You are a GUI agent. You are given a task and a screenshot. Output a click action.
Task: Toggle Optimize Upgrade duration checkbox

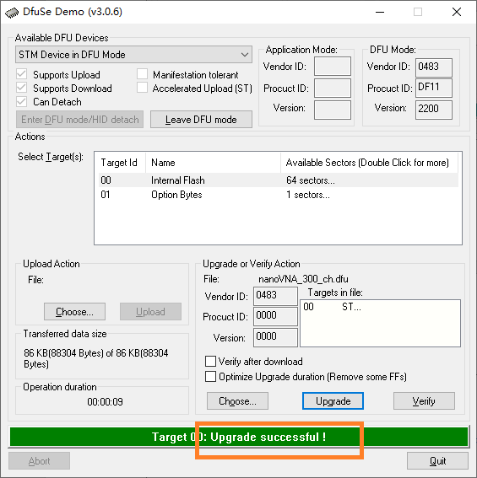[210, 377]
